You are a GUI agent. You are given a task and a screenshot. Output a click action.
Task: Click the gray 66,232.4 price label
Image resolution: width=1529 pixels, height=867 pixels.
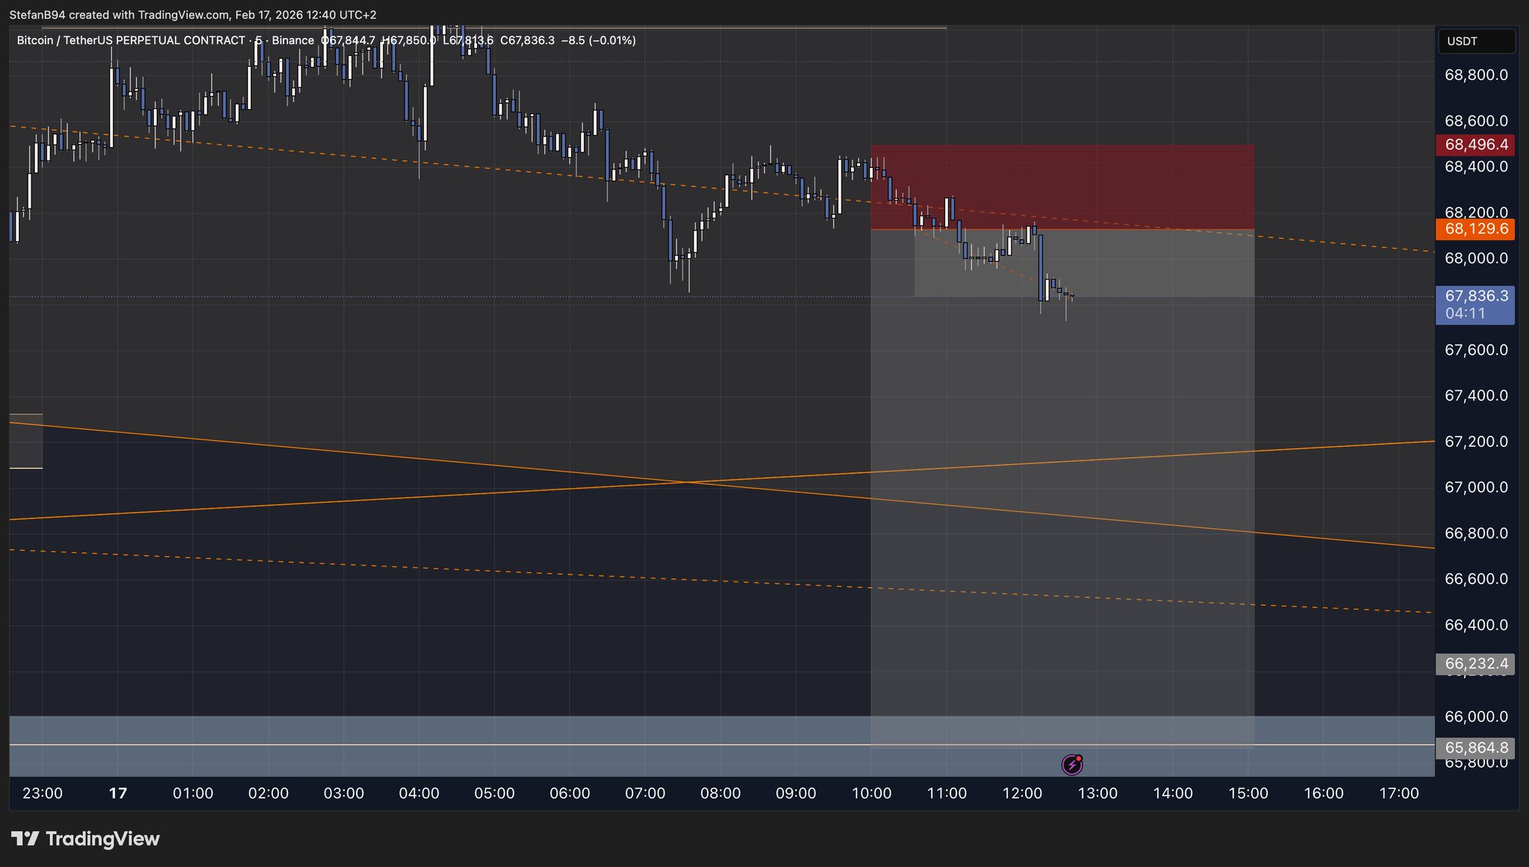1475,663
